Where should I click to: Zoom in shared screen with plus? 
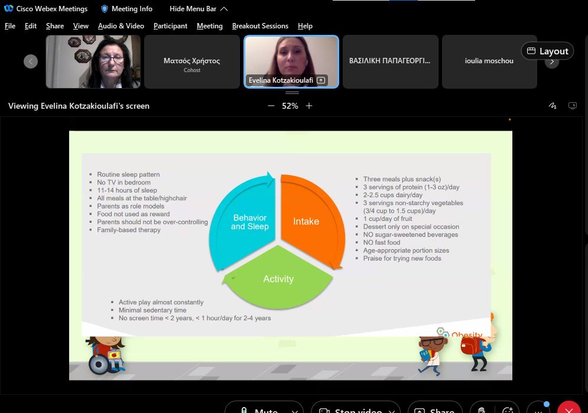(x=308, y=106)
